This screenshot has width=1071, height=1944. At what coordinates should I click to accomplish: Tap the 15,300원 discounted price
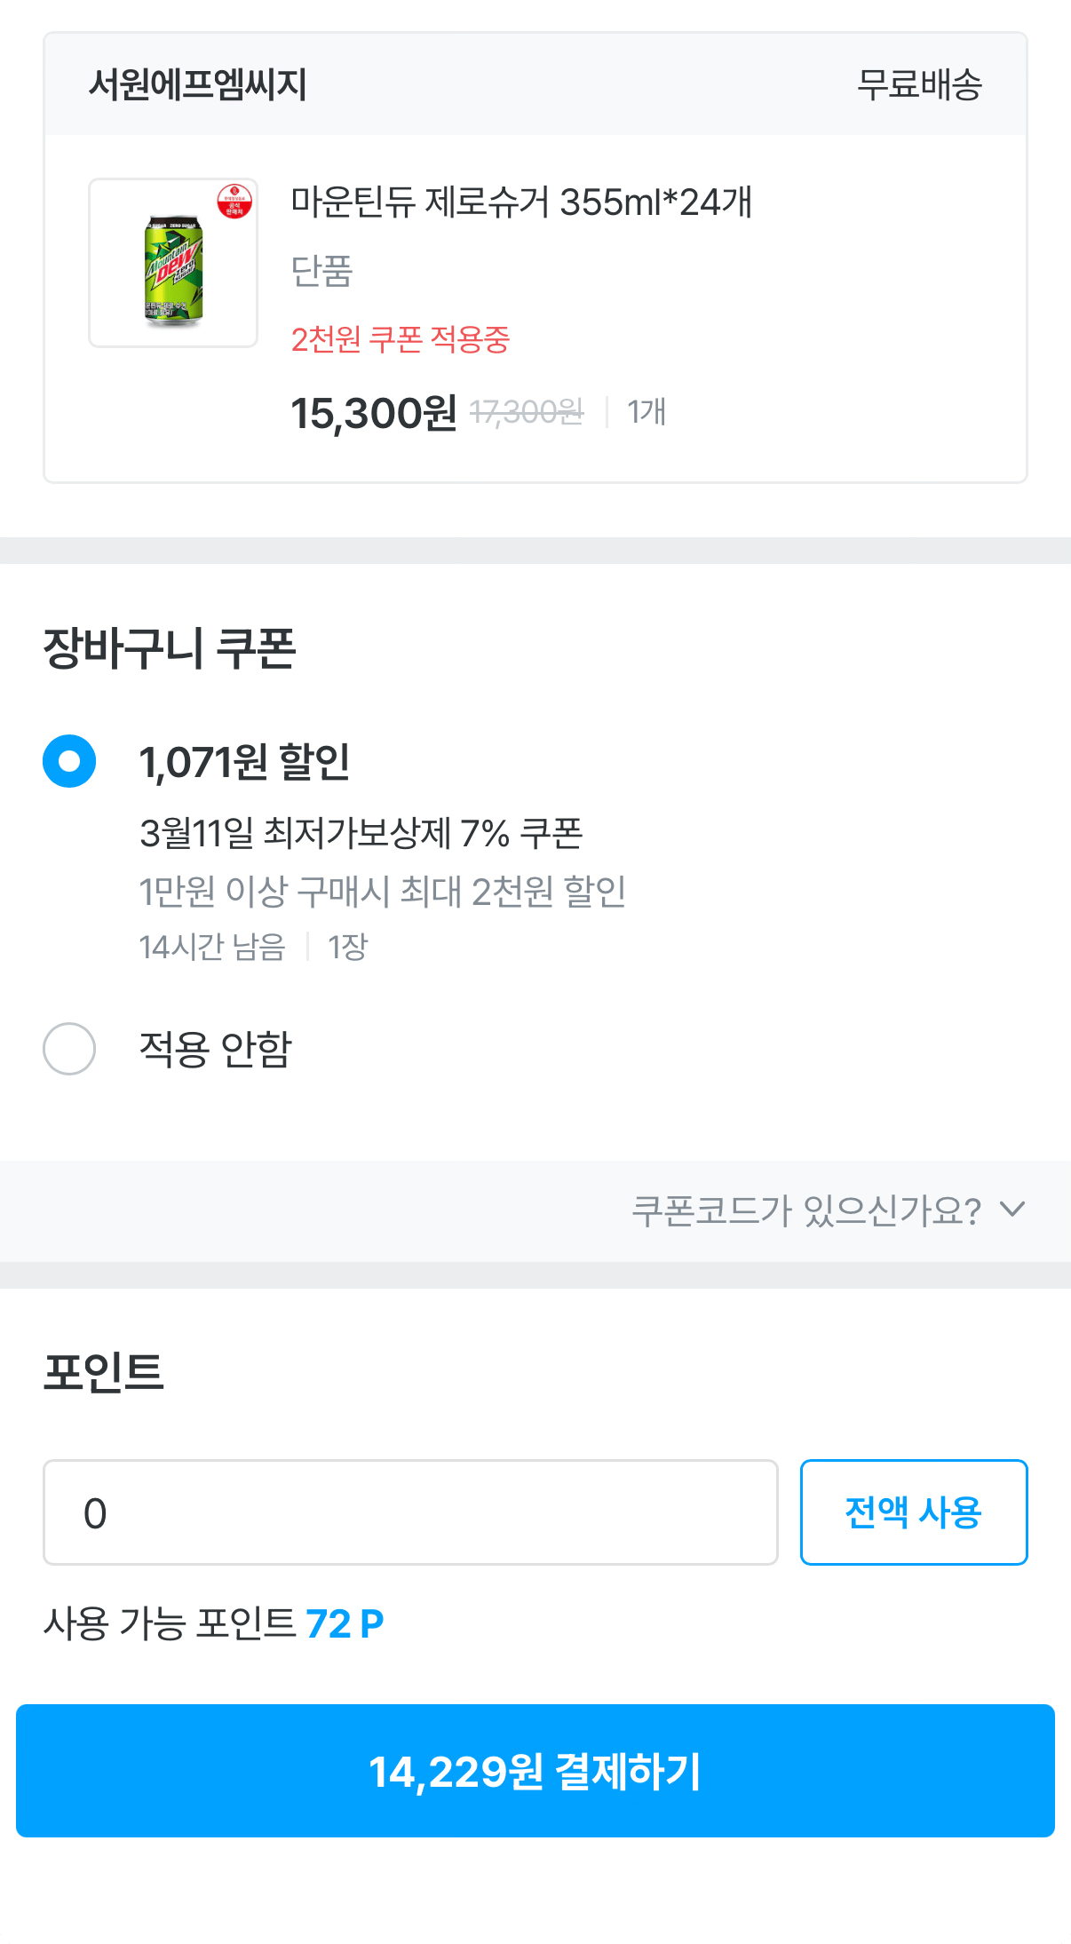pyautogui.click(x=374, y=413)
